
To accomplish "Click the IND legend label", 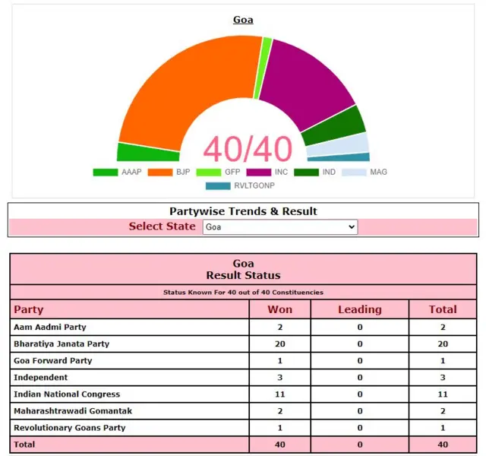I will [x=329, y=173].
